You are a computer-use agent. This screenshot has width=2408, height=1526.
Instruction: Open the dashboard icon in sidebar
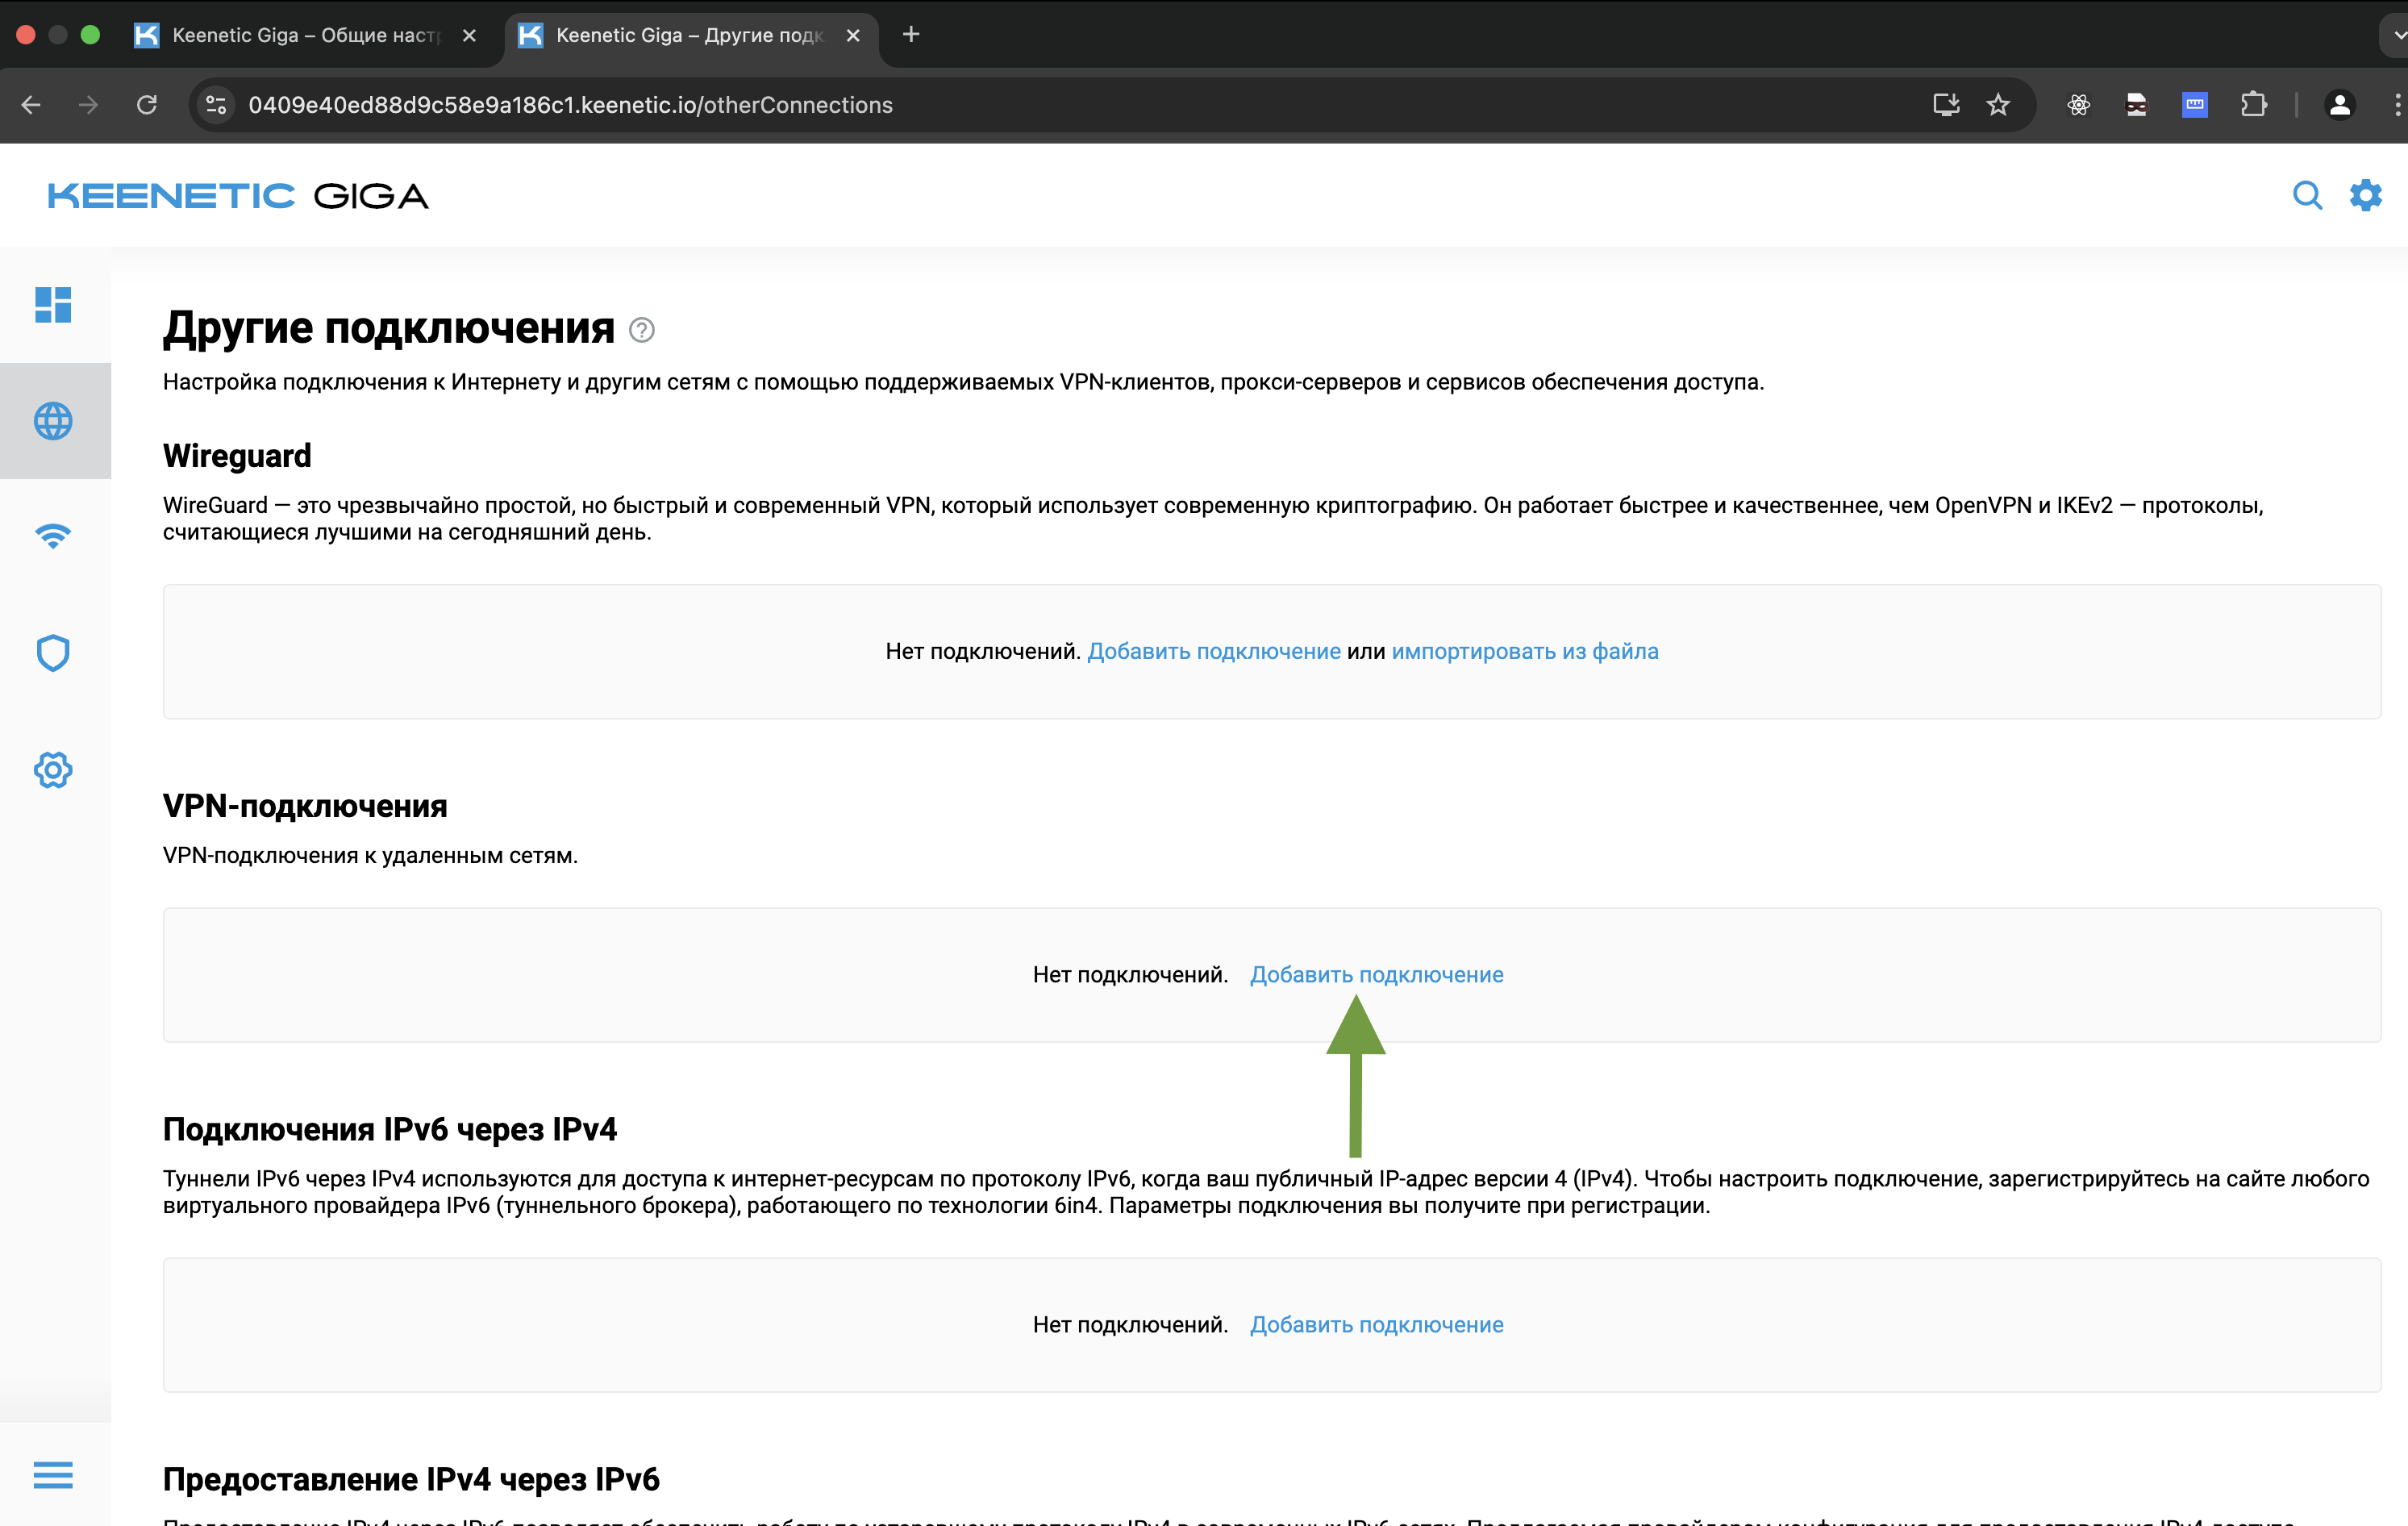(53, 305)
